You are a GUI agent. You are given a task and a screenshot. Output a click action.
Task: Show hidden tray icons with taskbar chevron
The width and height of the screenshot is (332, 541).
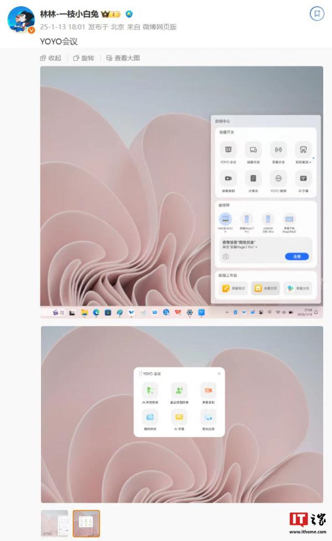click(227, 312)
